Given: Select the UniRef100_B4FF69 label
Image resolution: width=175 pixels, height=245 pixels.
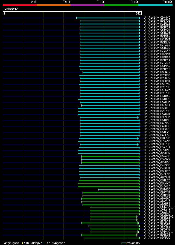Looking at the screenshot, I should [157, 135].
